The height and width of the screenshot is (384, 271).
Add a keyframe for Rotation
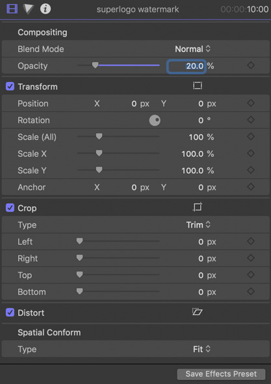(x=251, y=120)
